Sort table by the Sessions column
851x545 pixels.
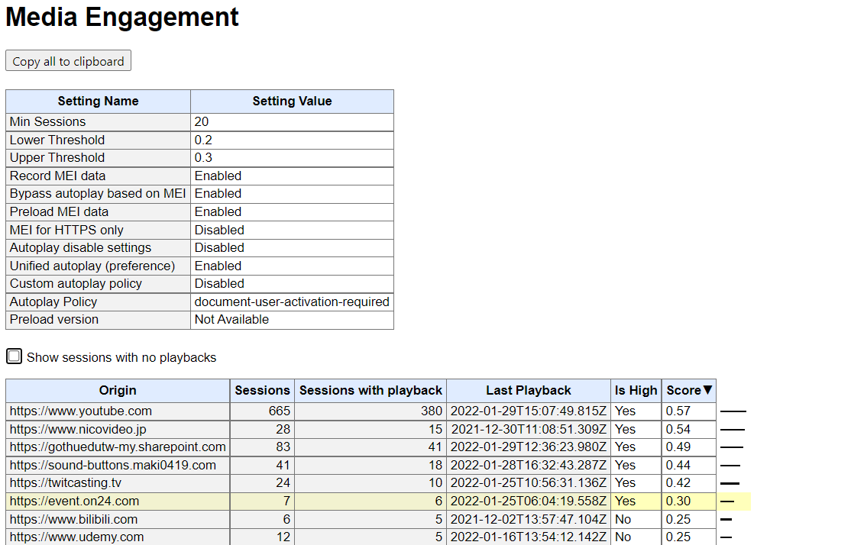pos(262,390)
